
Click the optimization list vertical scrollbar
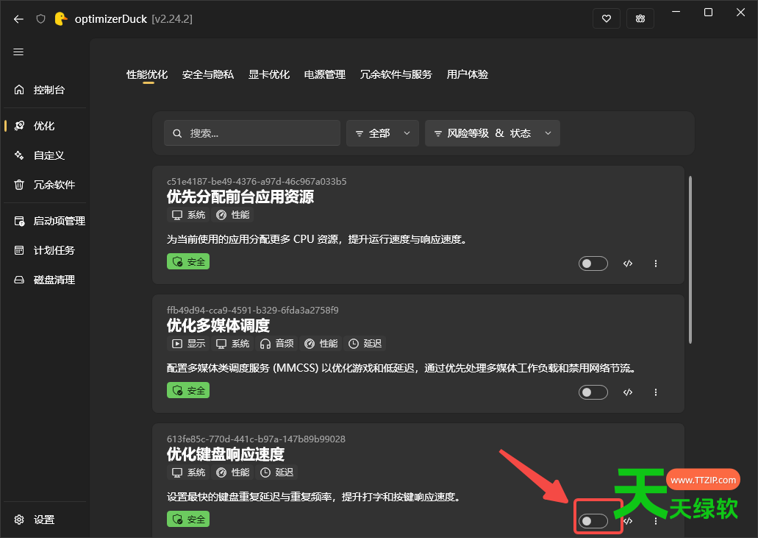(690, 260)
